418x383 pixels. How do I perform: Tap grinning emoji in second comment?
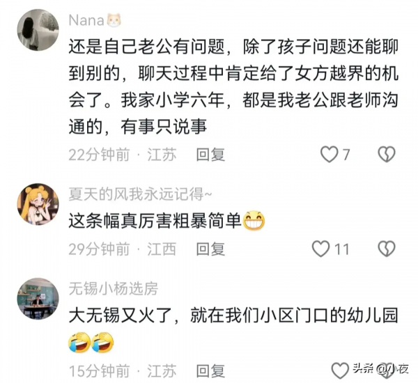tap(254, 221)
